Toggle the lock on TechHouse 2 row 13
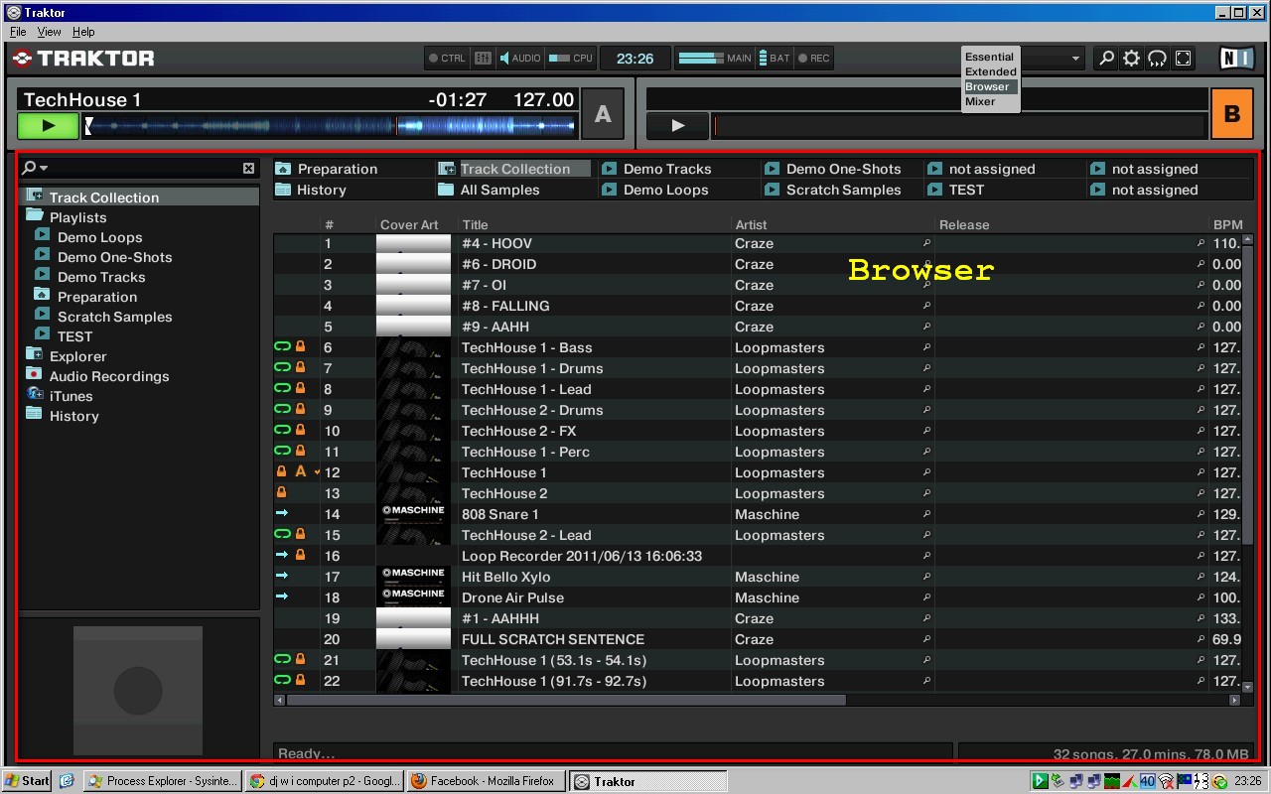1271x794 pixels. tap(282, 493)
